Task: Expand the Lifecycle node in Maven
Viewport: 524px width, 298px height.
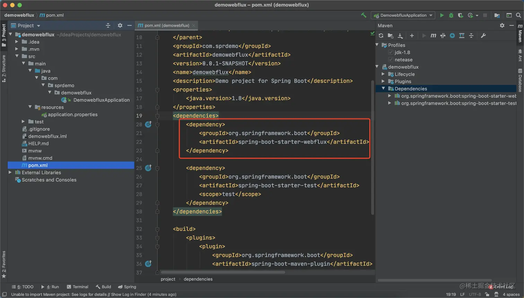Action: [x=383, y=74]
